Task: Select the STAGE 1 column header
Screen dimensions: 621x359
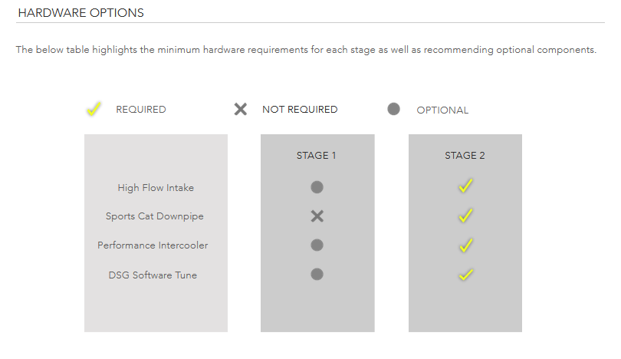Action: 316,155
